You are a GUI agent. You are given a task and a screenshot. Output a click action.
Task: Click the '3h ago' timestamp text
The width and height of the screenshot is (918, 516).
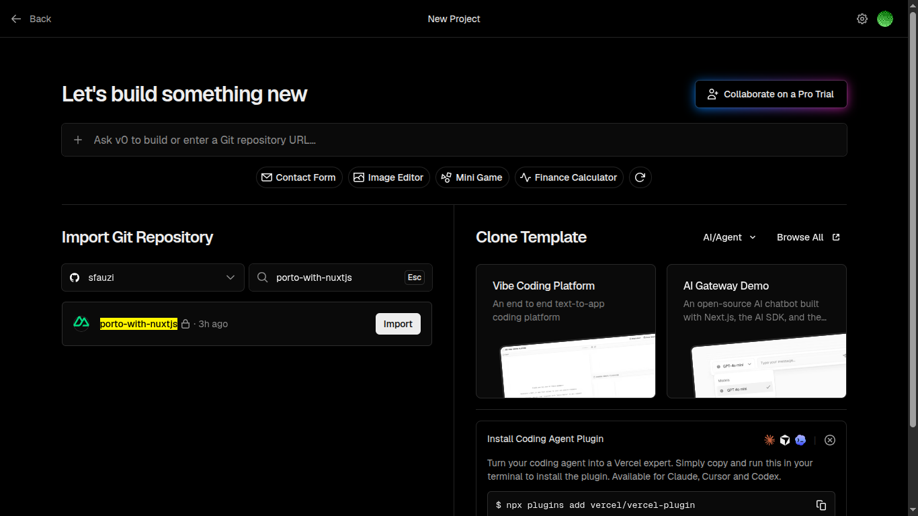[x=213, y=324]
